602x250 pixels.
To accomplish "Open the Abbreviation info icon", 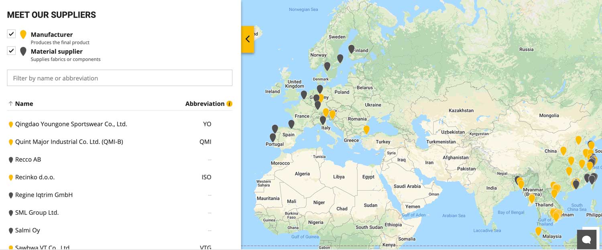I will pos(230,104).
